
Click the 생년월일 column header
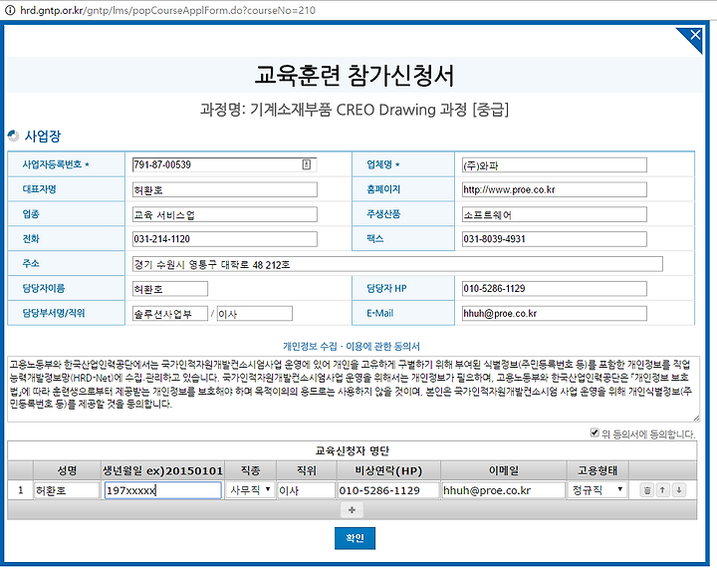point(162,470)
